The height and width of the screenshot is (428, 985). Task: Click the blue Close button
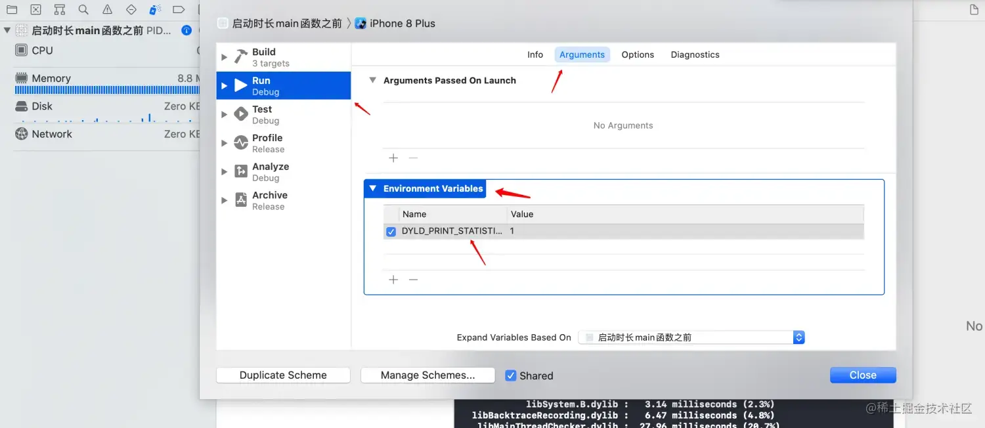[x=863, y=375]
